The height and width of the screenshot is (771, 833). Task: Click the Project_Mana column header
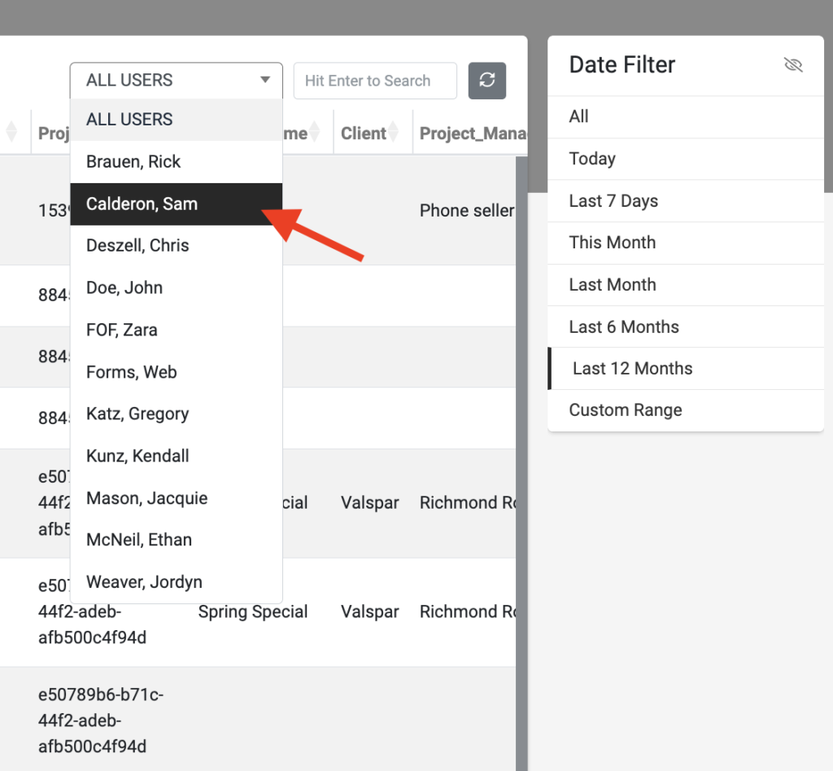473,133
